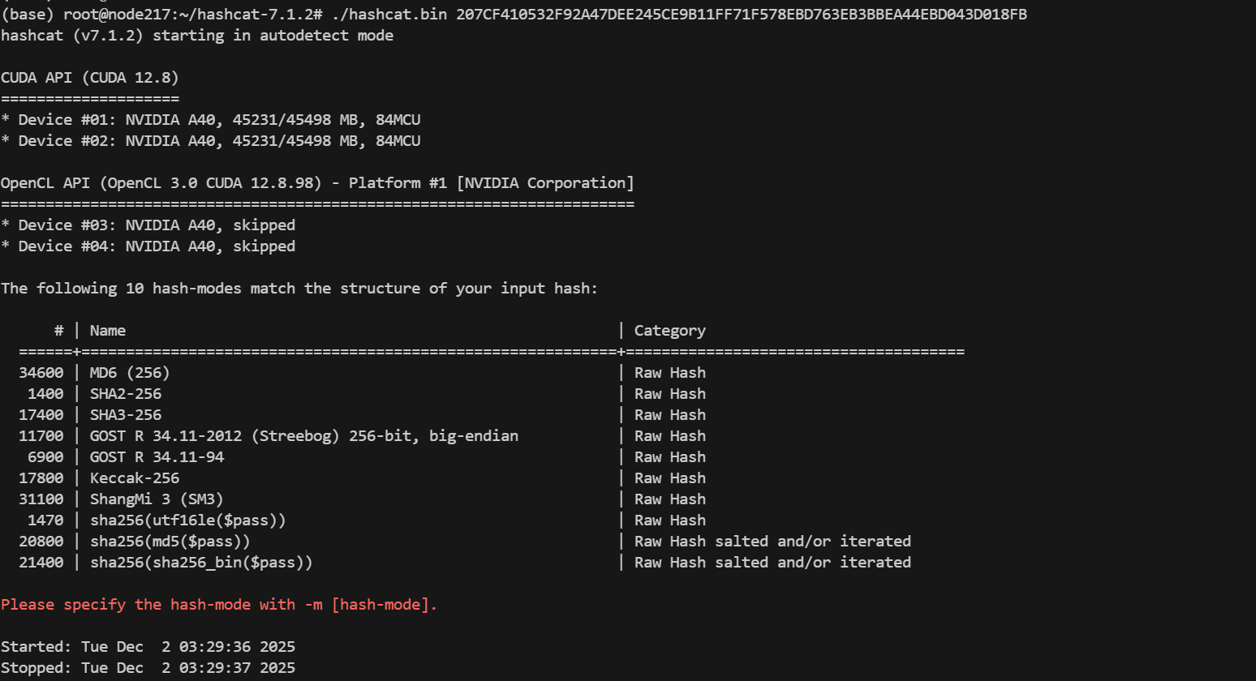This screenshot has height=681, width=1256.
Task: Click the OpenCL API platform heading line
Action: 317,183
